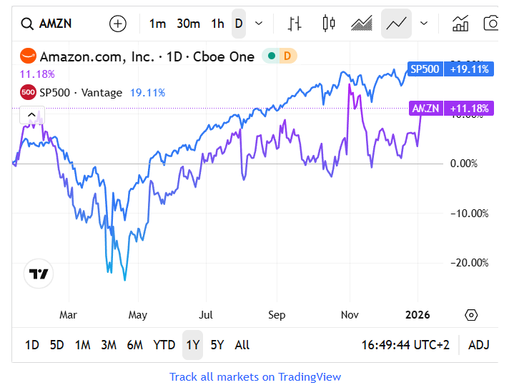
Task: Expand the chart style dropdown chevron
Action: [x=424, y=24]
